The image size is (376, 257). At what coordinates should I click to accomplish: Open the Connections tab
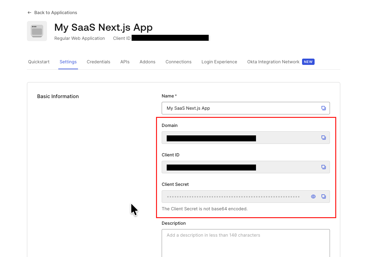tap(178, 62)
